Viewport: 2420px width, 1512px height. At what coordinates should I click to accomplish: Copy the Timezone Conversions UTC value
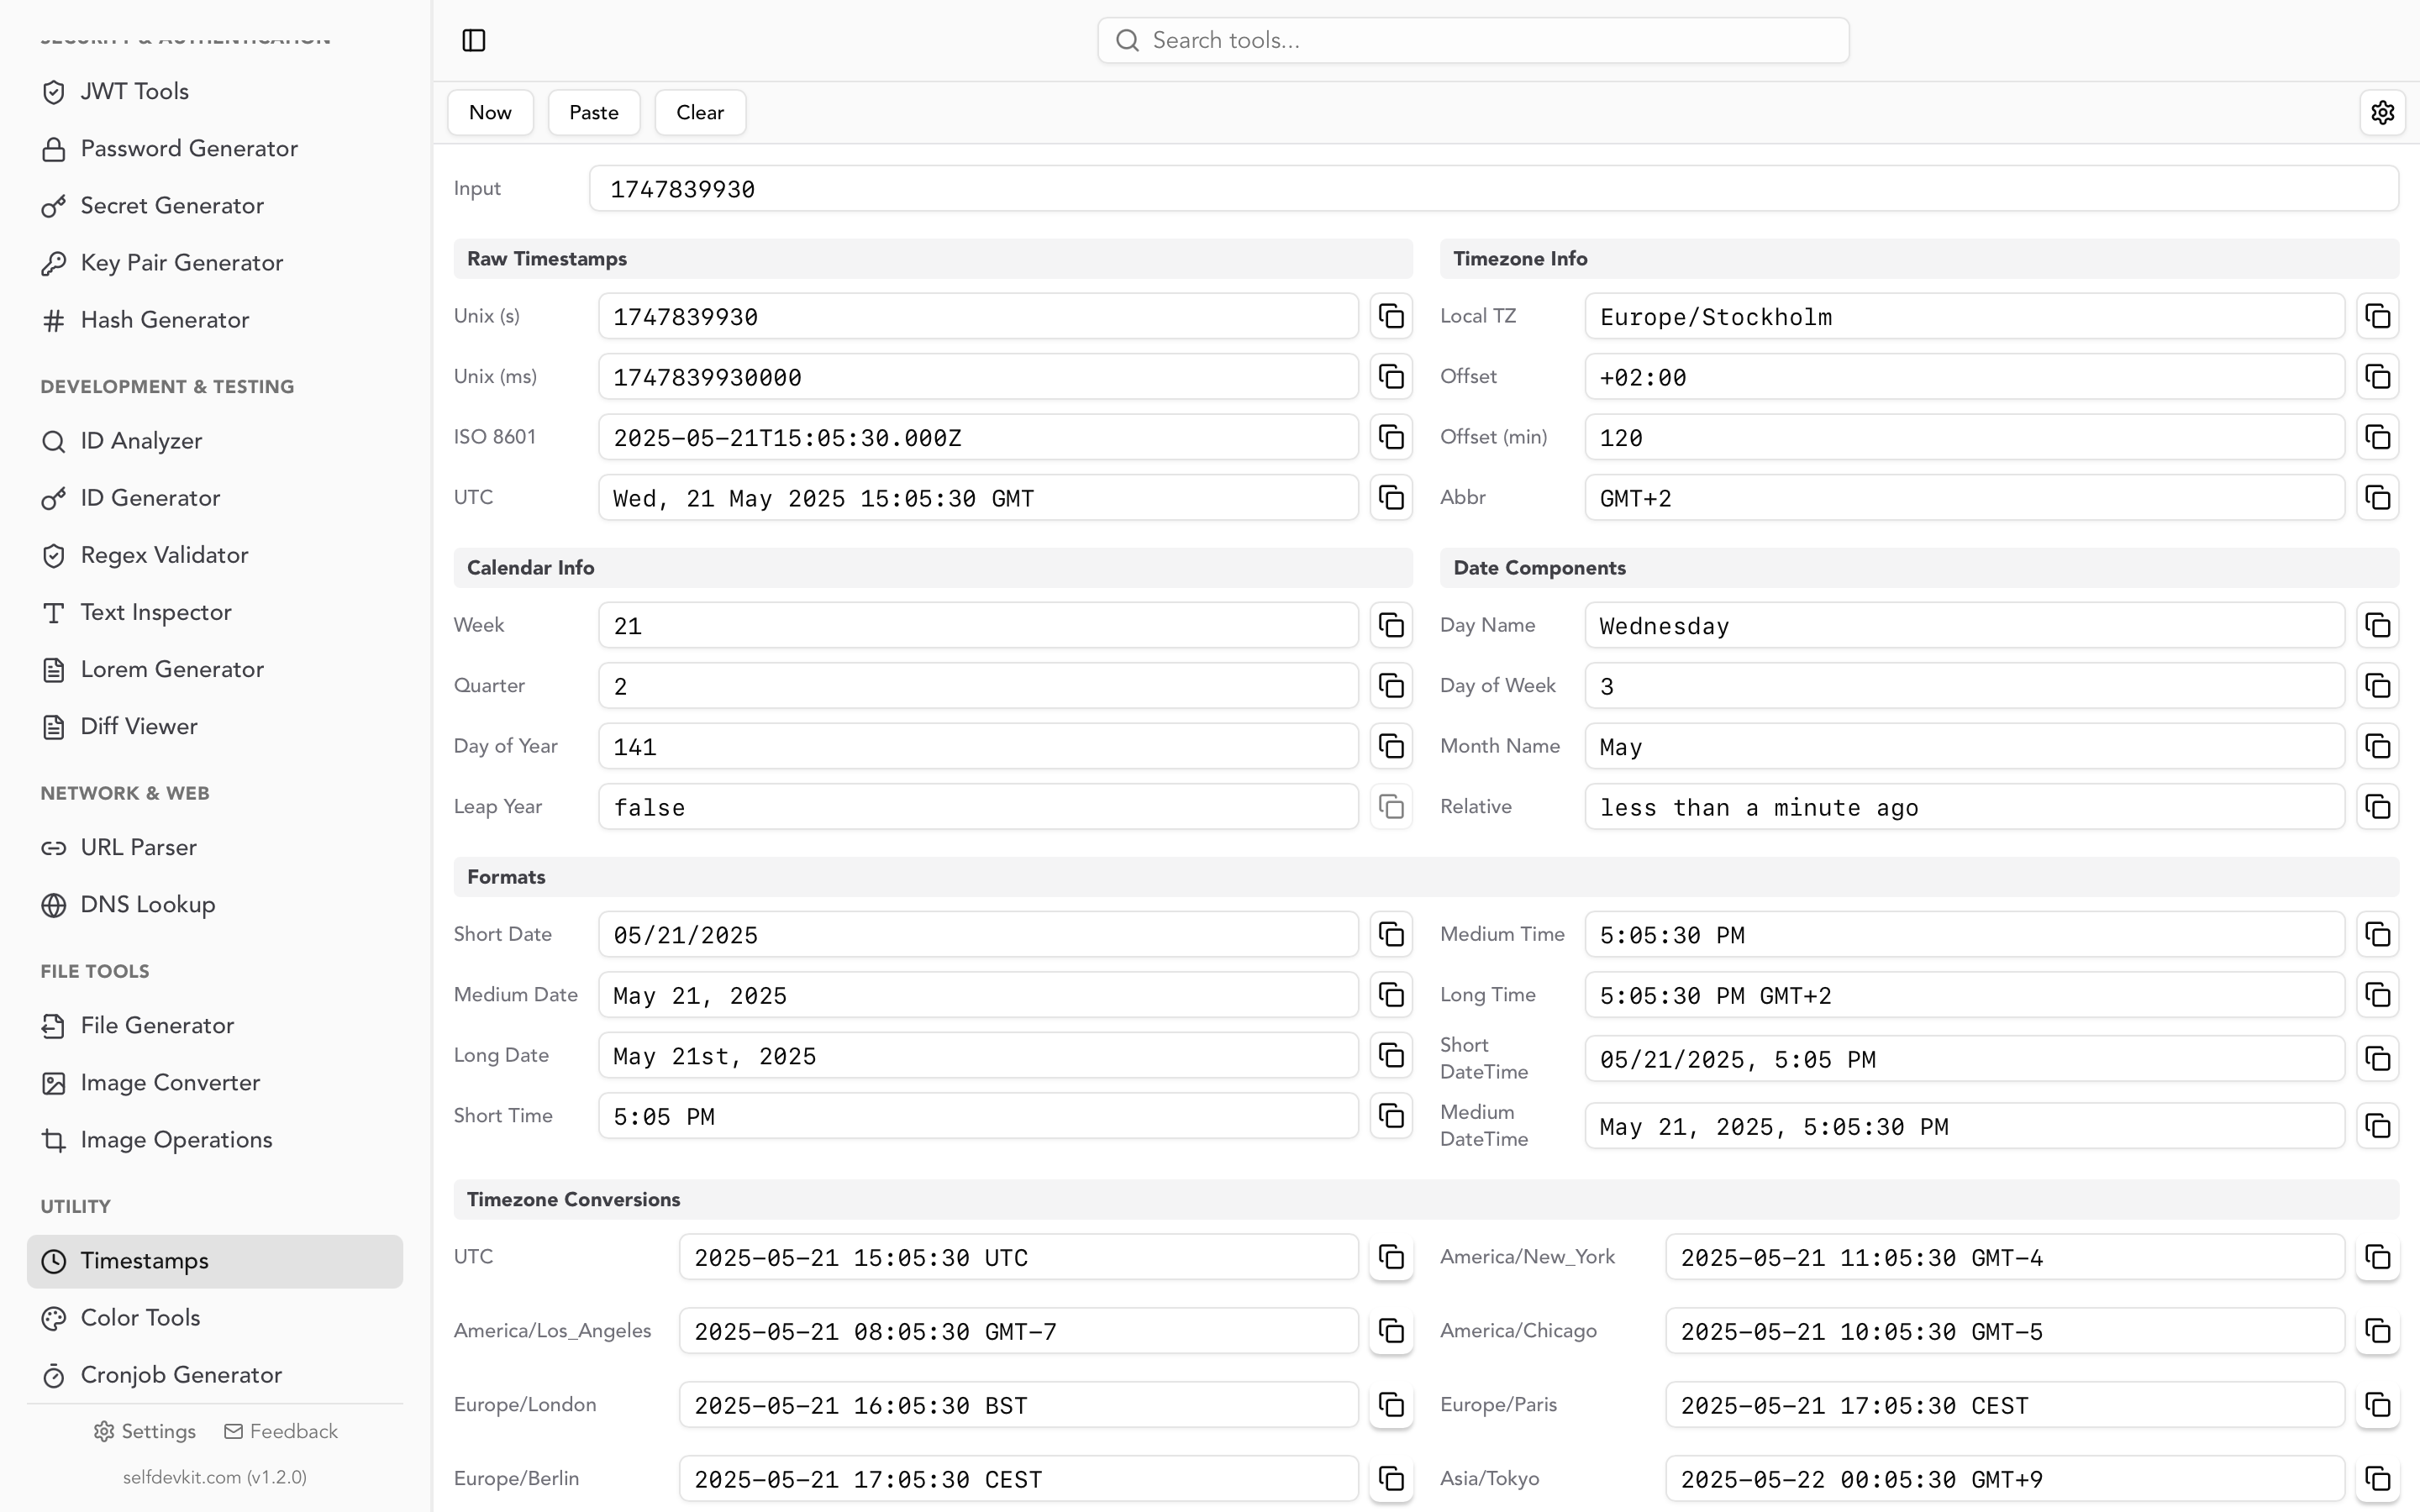[1391, 1257]
